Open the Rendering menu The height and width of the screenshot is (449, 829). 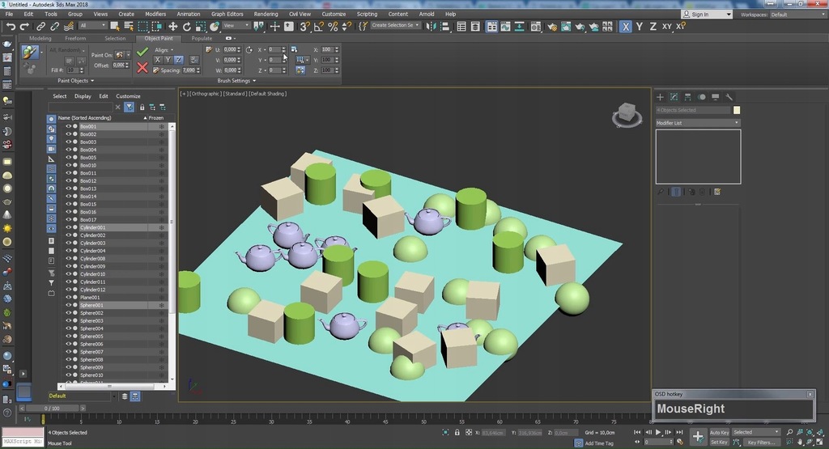[266, 15]
